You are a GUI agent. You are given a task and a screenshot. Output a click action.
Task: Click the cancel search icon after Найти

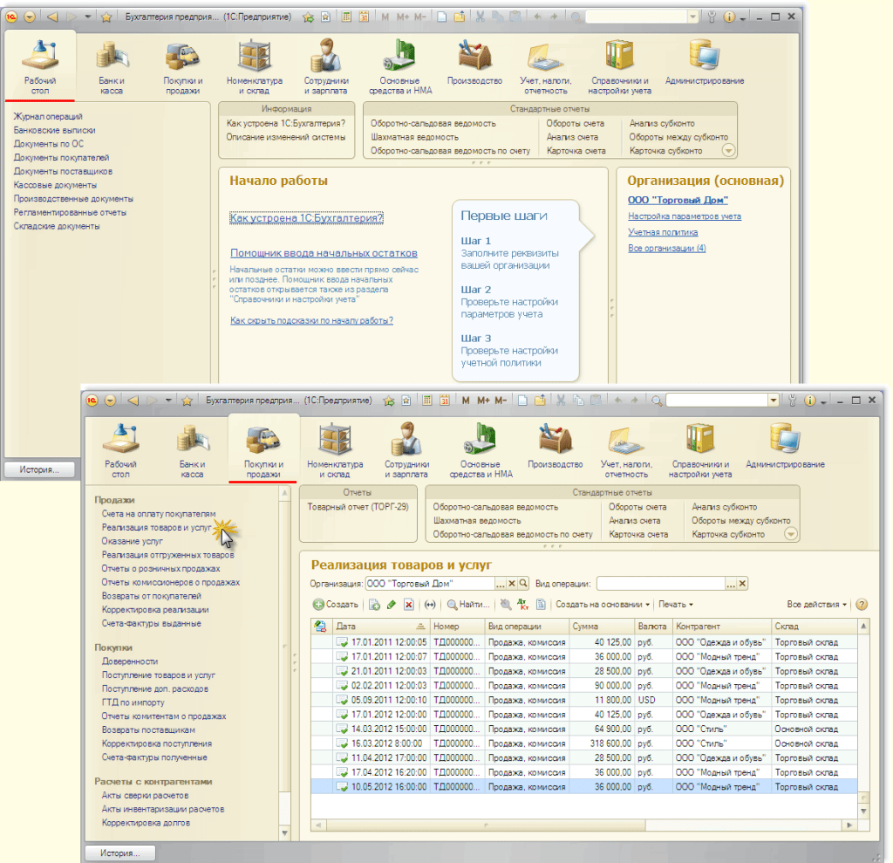coord(506,605)
